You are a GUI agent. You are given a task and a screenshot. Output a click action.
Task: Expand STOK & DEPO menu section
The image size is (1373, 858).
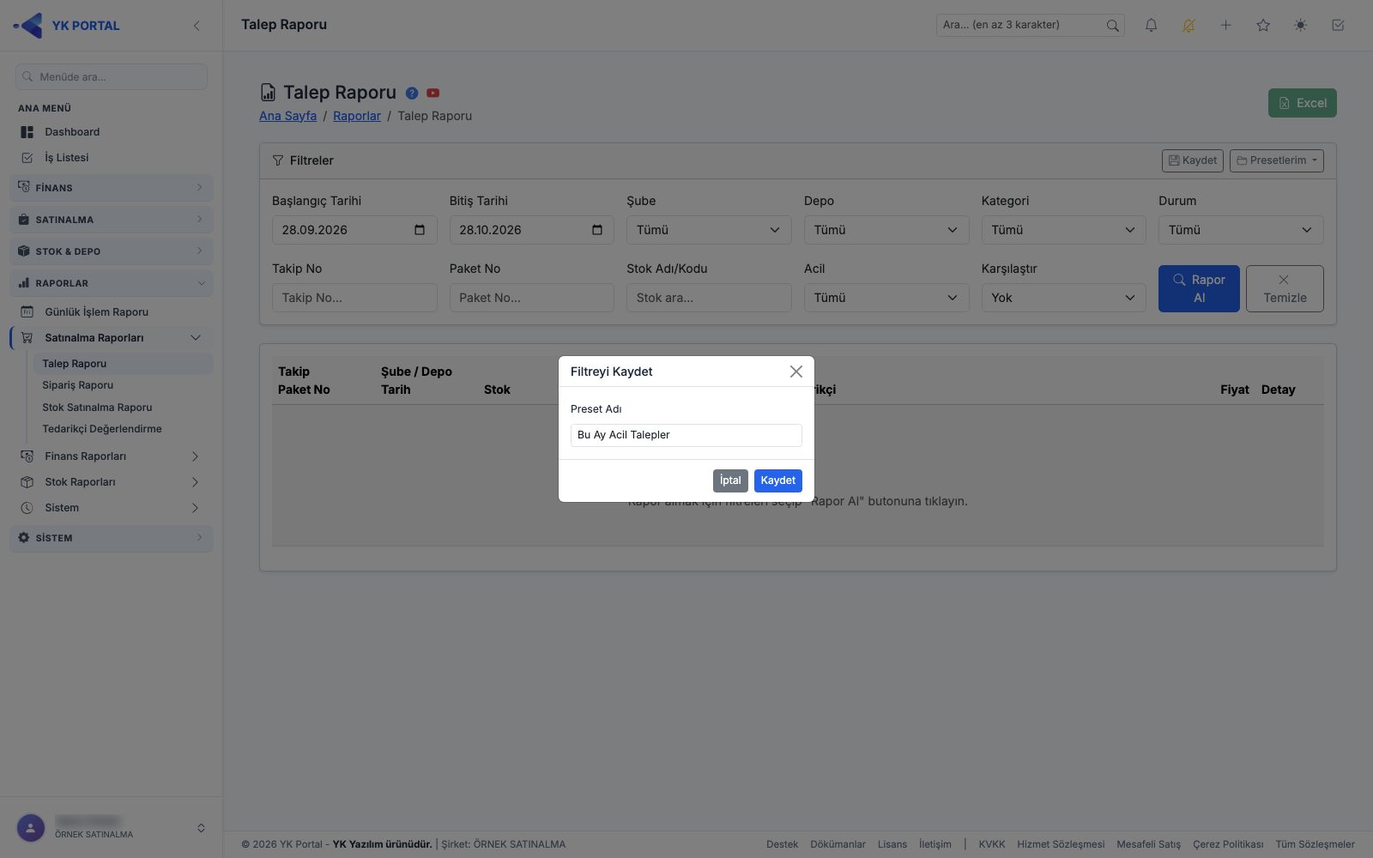tap(112, 251)
